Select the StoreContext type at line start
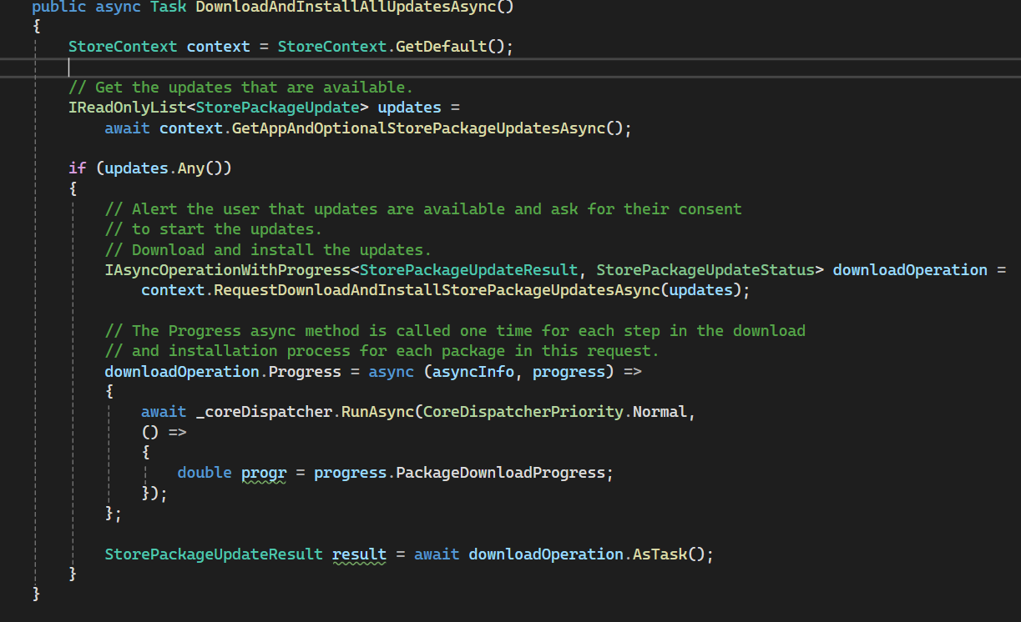The image size is (1021, 622). (x=123, y=46)
